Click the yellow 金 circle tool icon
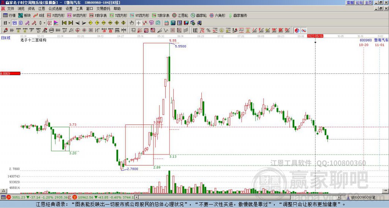The image size is (389, 208). (221, 30)
